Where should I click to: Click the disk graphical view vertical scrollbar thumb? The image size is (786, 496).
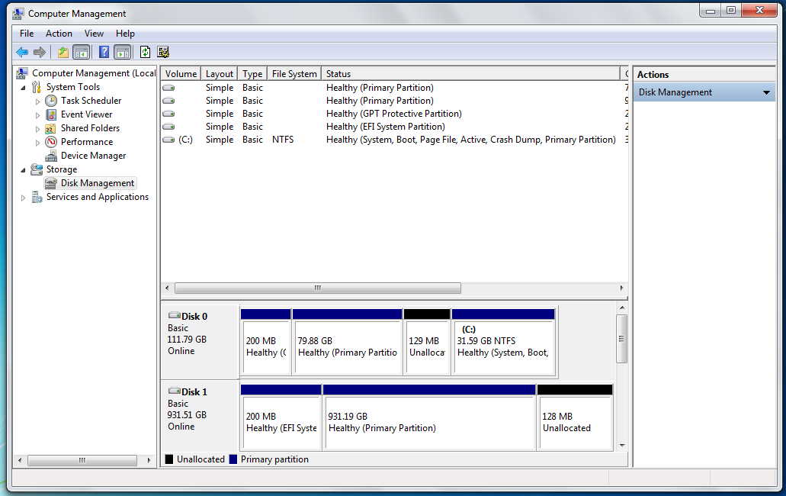[x=621, y=339]
